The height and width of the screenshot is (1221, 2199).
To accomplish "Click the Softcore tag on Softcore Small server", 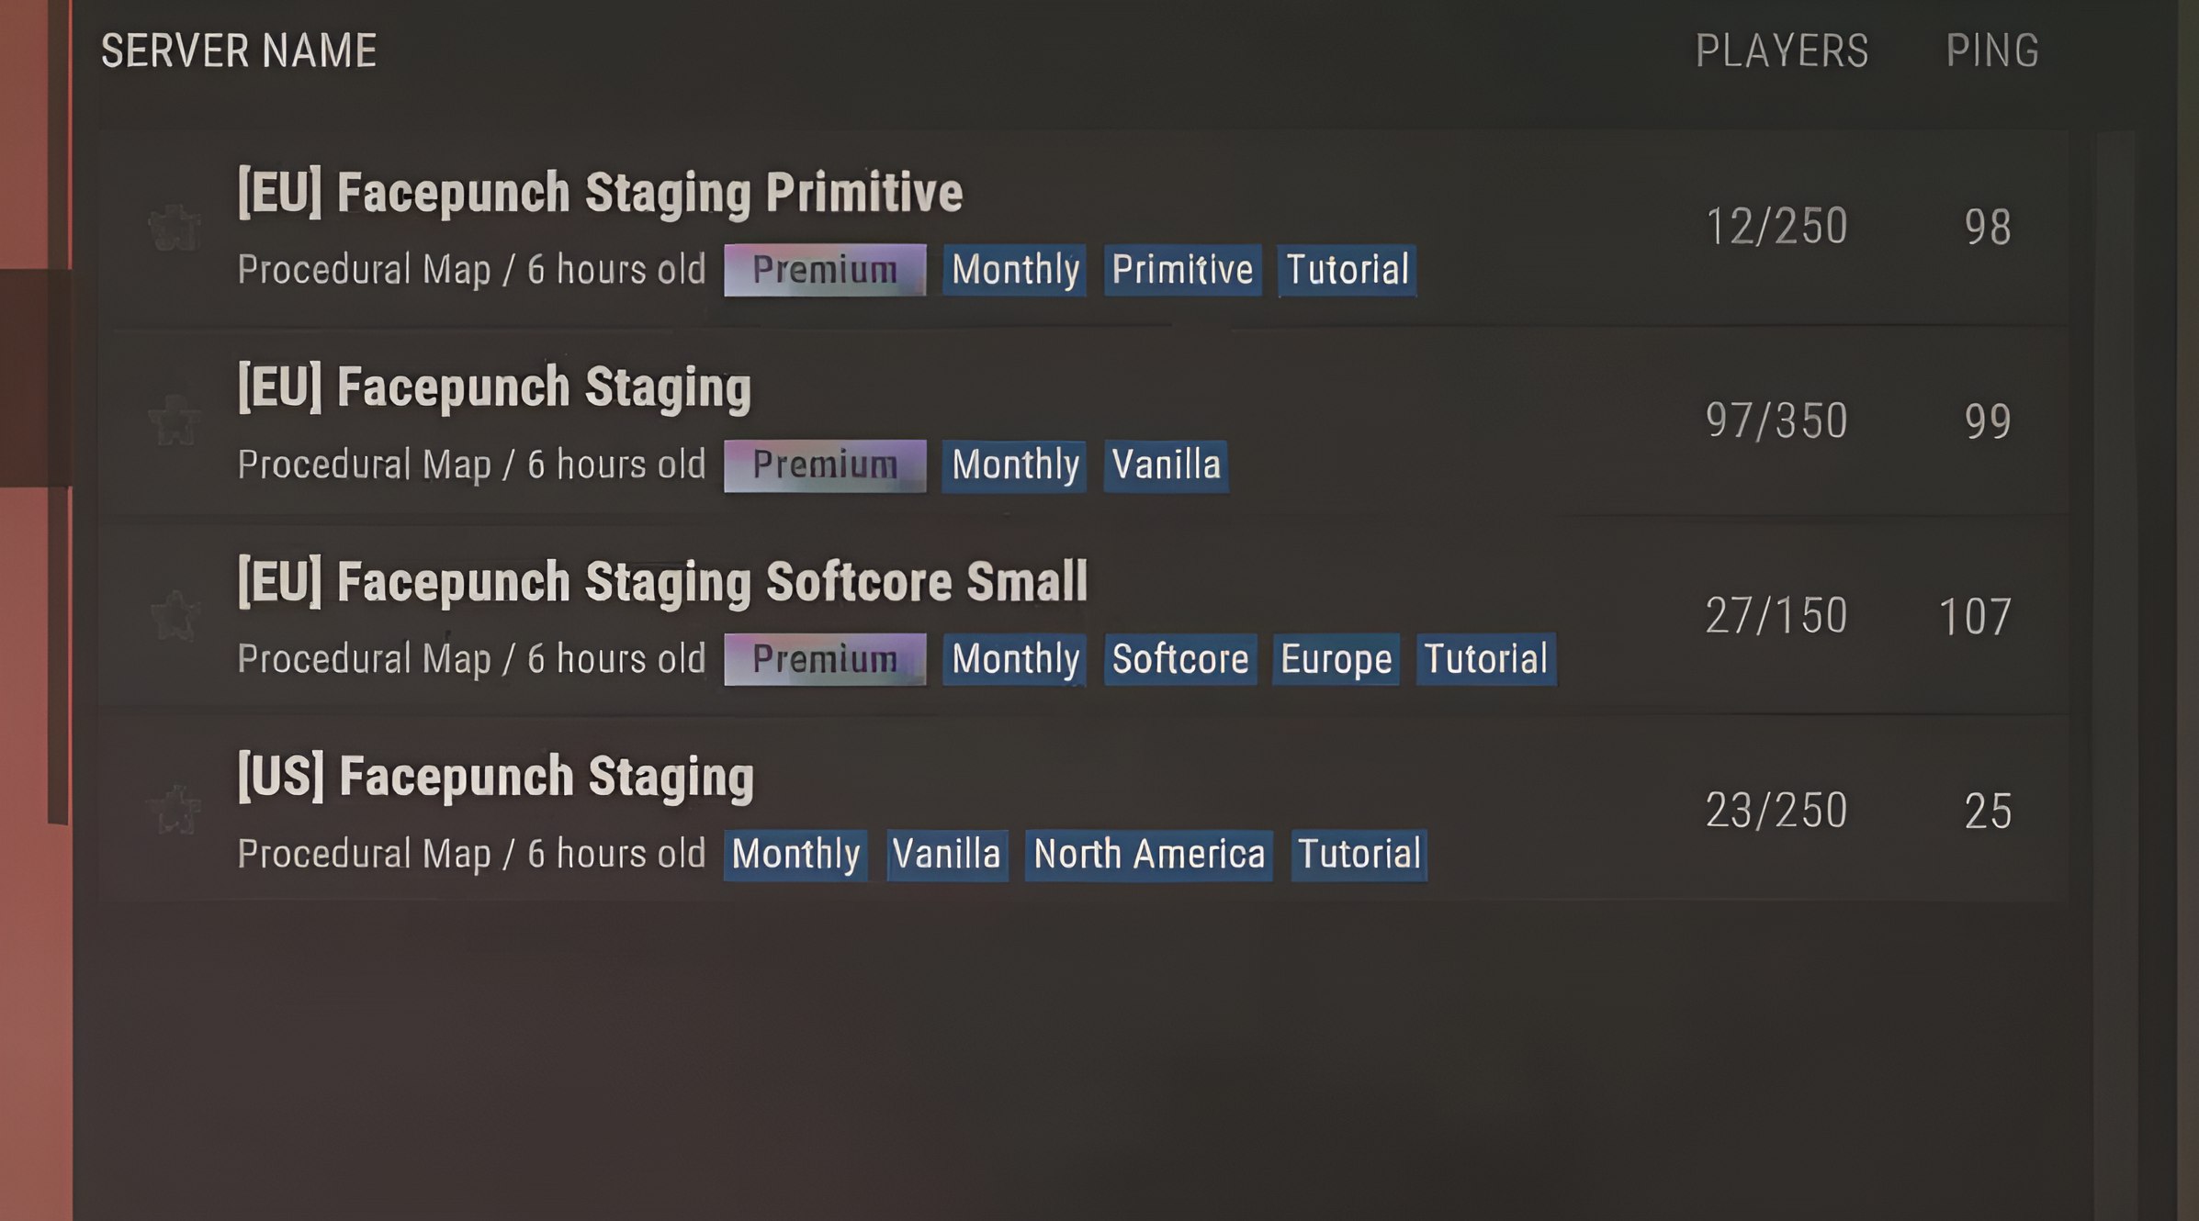I will [x=1180, y=658].
